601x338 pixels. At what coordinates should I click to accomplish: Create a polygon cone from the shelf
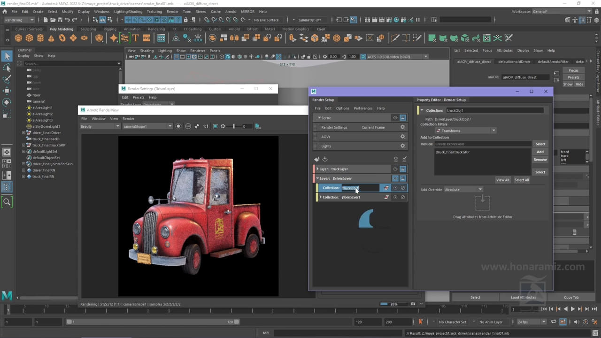[51, 38]
